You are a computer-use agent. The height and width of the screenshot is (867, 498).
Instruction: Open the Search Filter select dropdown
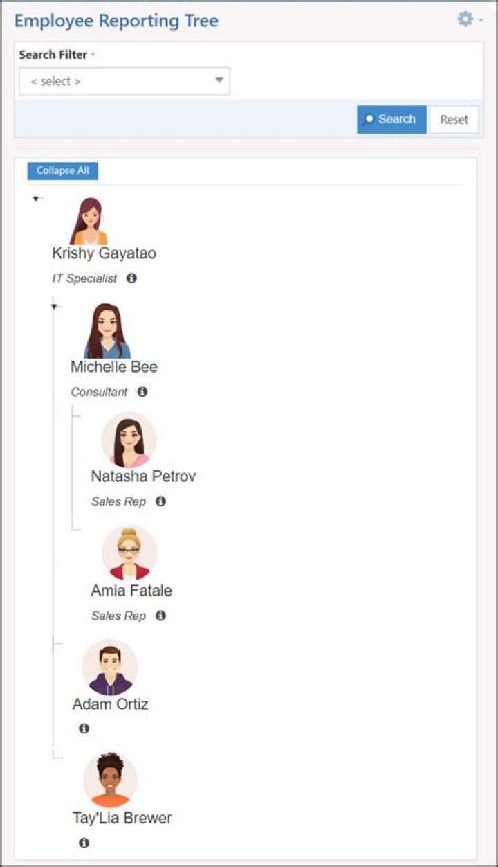point(124,81)
